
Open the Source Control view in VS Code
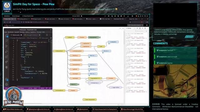pyautogui.click(x=7, y=46)
